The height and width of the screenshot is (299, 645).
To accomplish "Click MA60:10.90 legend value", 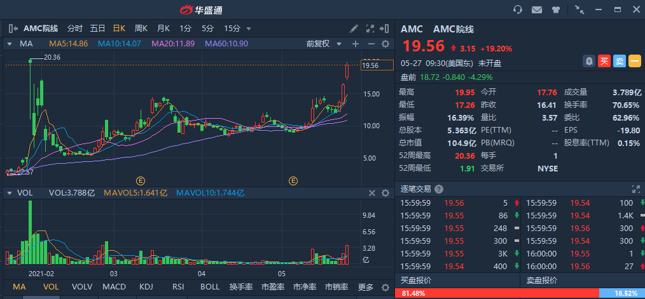I will point(226,44).
